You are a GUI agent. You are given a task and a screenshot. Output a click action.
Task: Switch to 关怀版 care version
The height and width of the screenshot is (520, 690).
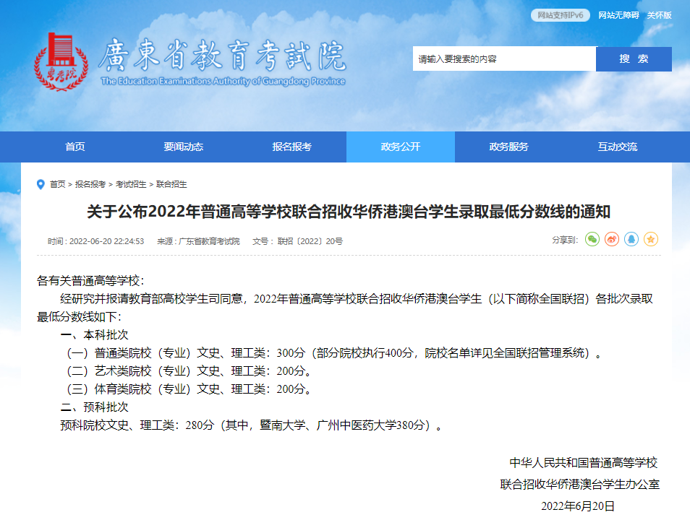tap(659, 15)
